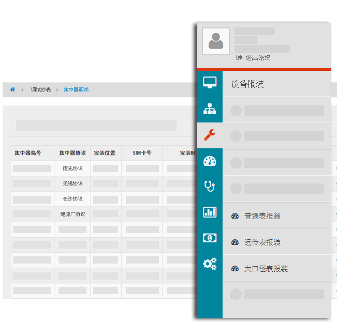Screen dimensions: 337x324
Task: Open the dashboard gauge sidebar icon
Action: (210, 161)
